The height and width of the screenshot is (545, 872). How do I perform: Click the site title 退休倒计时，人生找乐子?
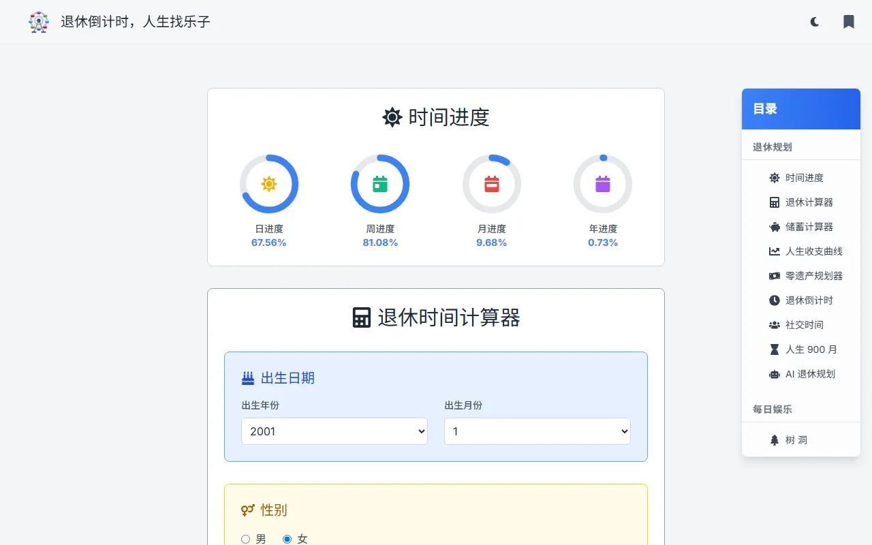pos(135,22)
